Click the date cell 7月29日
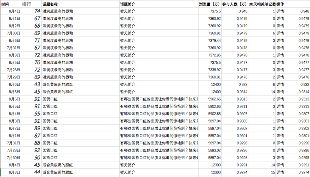 tap(11, 77)
